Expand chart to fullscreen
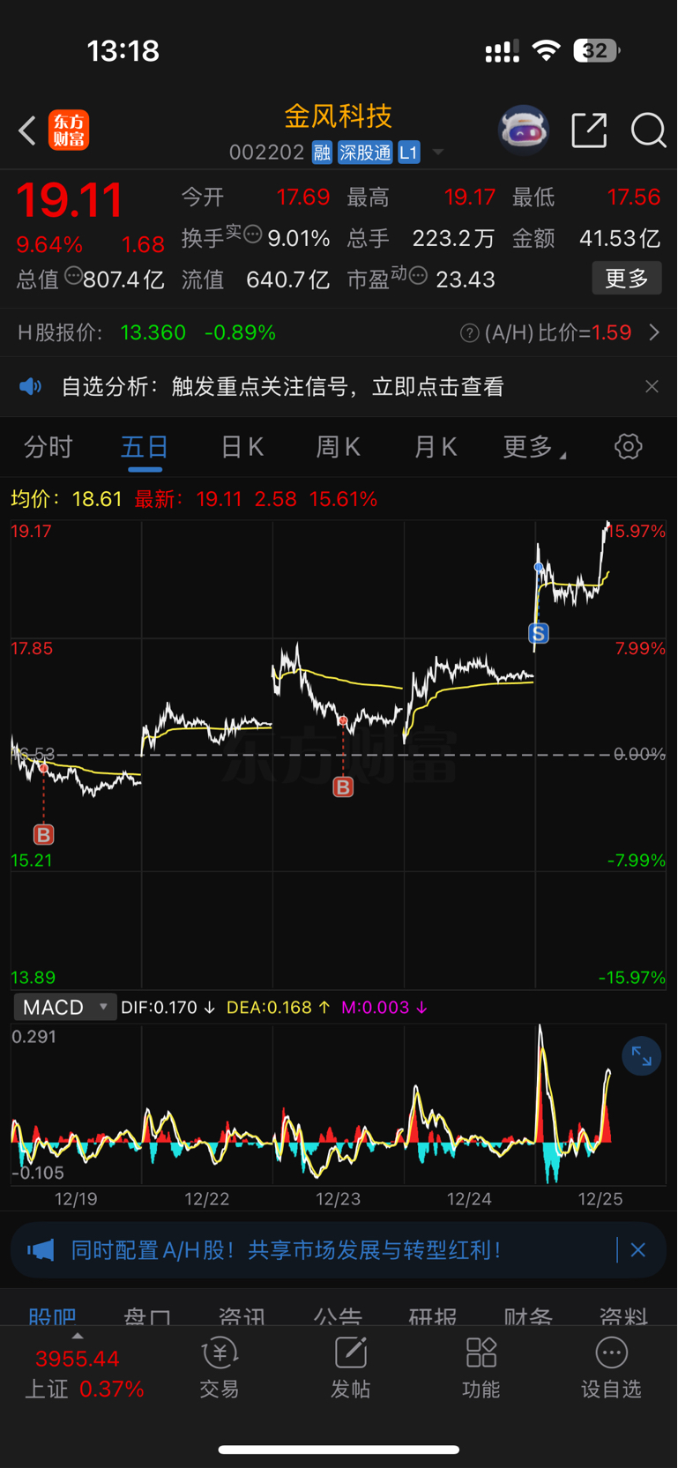Screen dimensions: 678x1468 coord(642,1055)
